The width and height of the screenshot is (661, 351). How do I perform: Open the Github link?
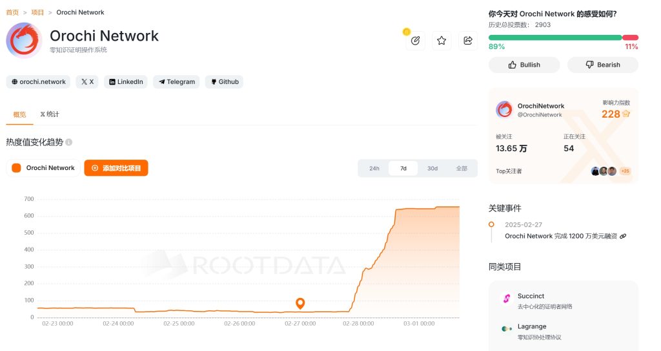point(224,81)
